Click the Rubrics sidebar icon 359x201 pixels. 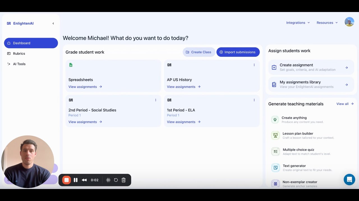(9, 54)
